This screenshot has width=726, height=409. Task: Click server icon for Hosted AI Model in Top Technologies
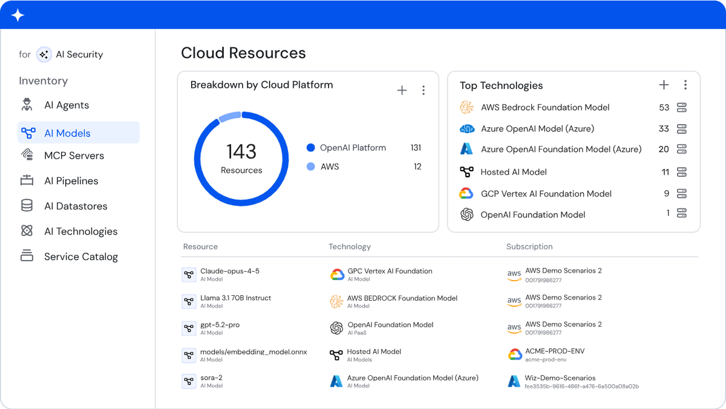(x=682, y=172)
